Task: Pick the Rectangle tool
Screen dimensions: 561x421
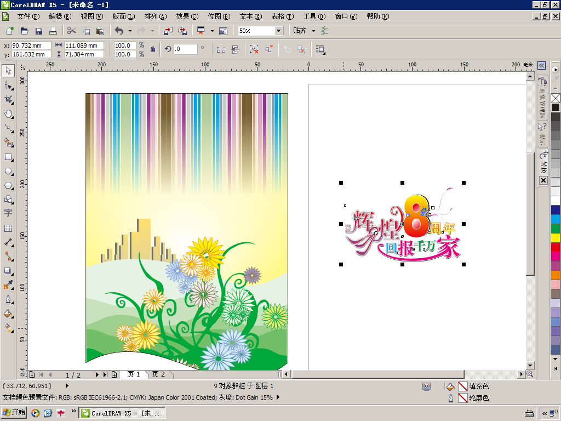Action: coord(8,157)
